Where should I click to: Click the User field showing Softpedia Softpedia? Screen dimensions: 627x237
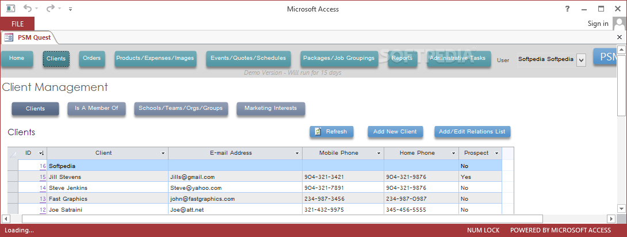coord(546,59)
